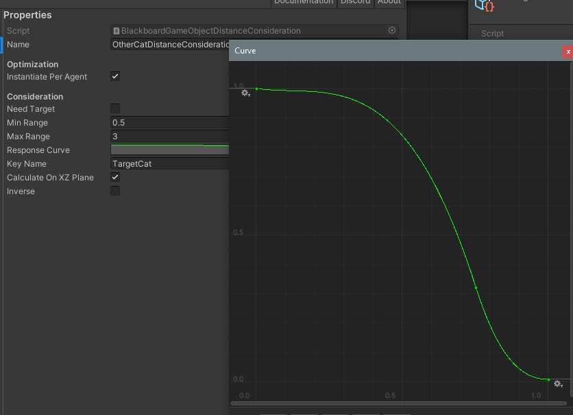Click the About button
The image size is (573, 415).
pyautogui.click(x=389, y=2)
